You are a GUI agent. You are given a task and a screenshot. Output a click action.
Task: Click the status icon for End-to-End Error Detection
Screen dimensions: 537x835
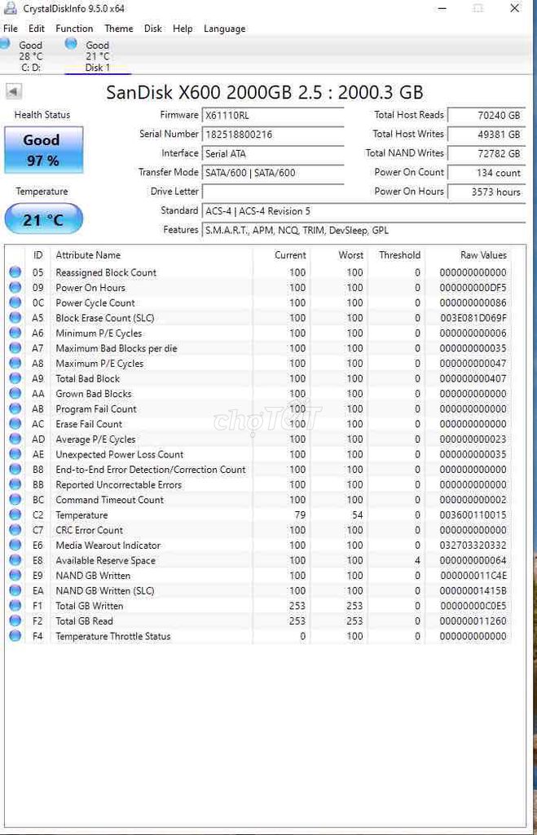pyautogui.click(x=15, y=469)
